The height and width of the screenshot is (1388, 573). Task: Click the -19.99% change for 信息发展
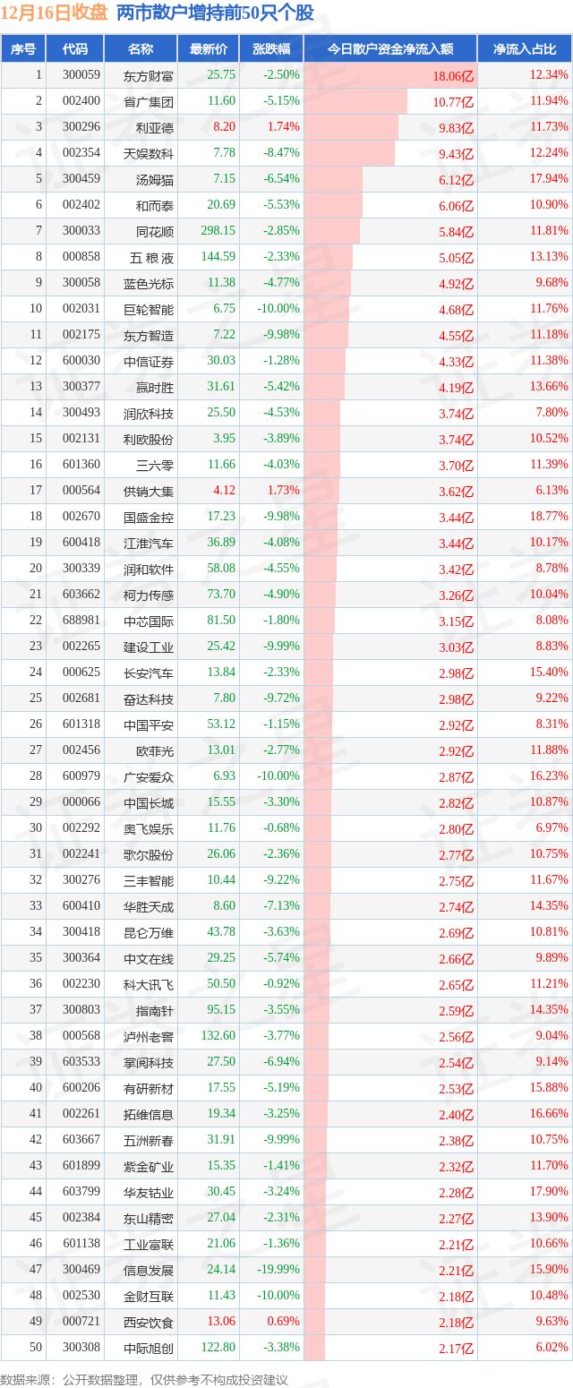click(280, 1269)
